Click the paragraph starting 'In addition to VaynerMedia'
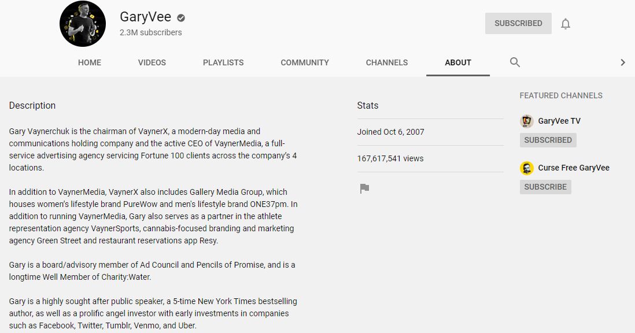This screenshot has width=635, height=333. [x=153, y=216]
